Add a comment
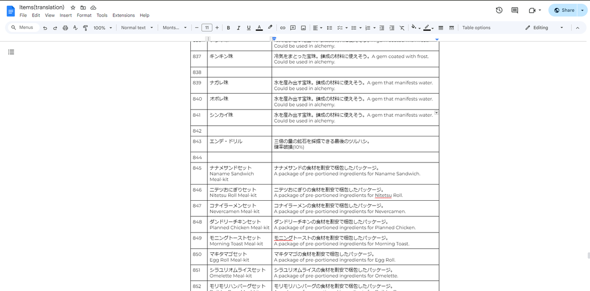The height and width of the screenshot is (291, 590). pyautogui.click(x=292, y=27)
